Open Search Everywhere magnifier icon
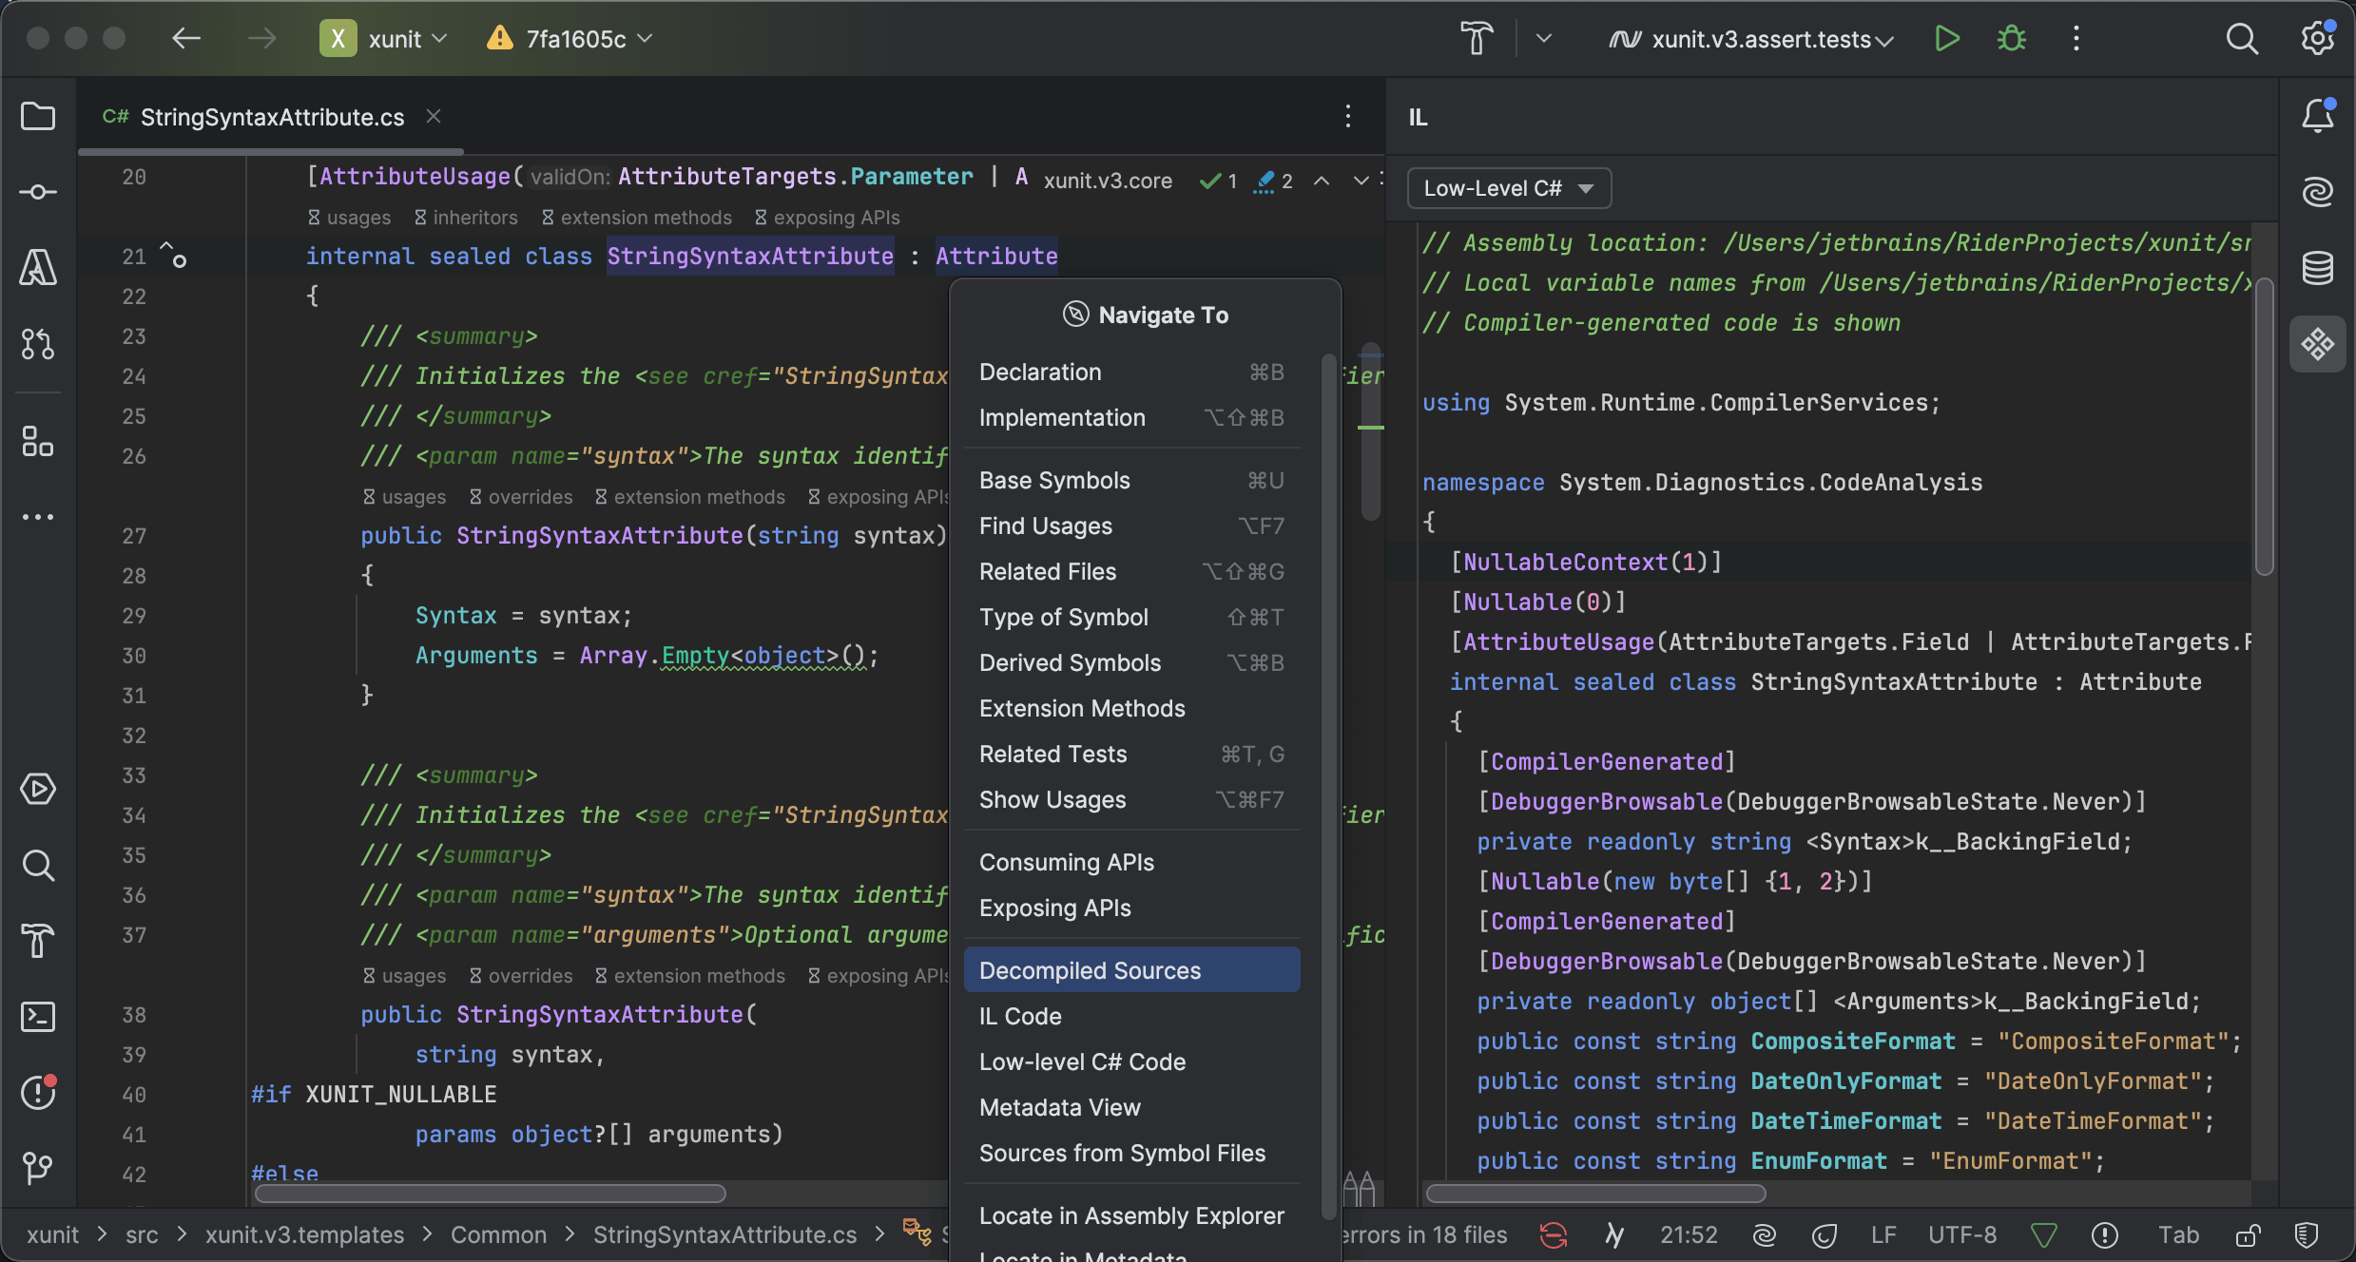 click(x=2241, y=39)
